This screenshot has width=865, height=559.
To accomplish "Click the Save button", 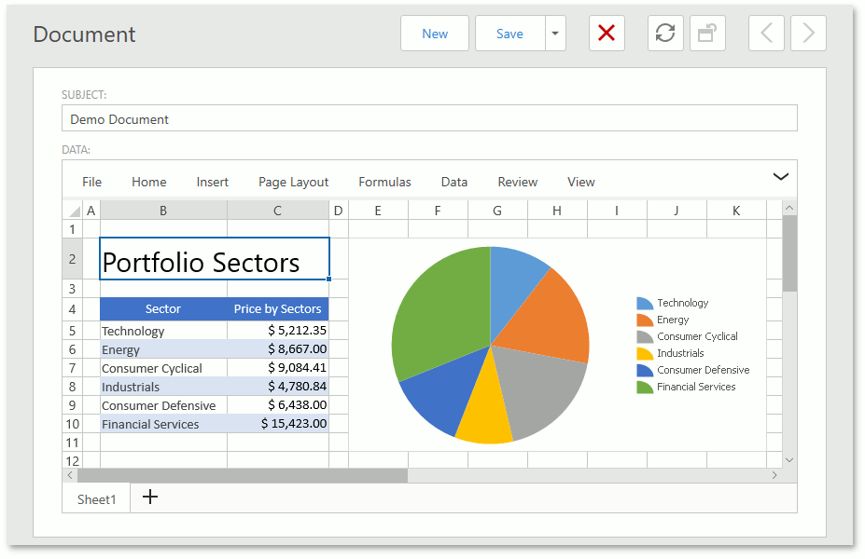I will tap(509, 33).
